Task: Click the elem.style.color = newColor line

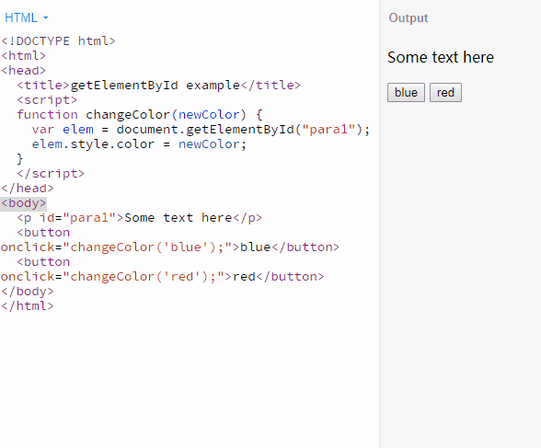Action: [x=139, y=144]
